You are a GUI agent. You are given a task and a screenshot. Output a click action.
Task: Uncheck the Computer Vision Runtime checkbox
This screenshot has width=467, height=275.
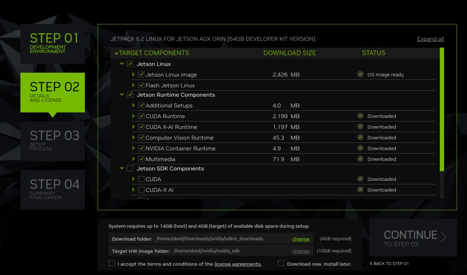pos(141,137)
